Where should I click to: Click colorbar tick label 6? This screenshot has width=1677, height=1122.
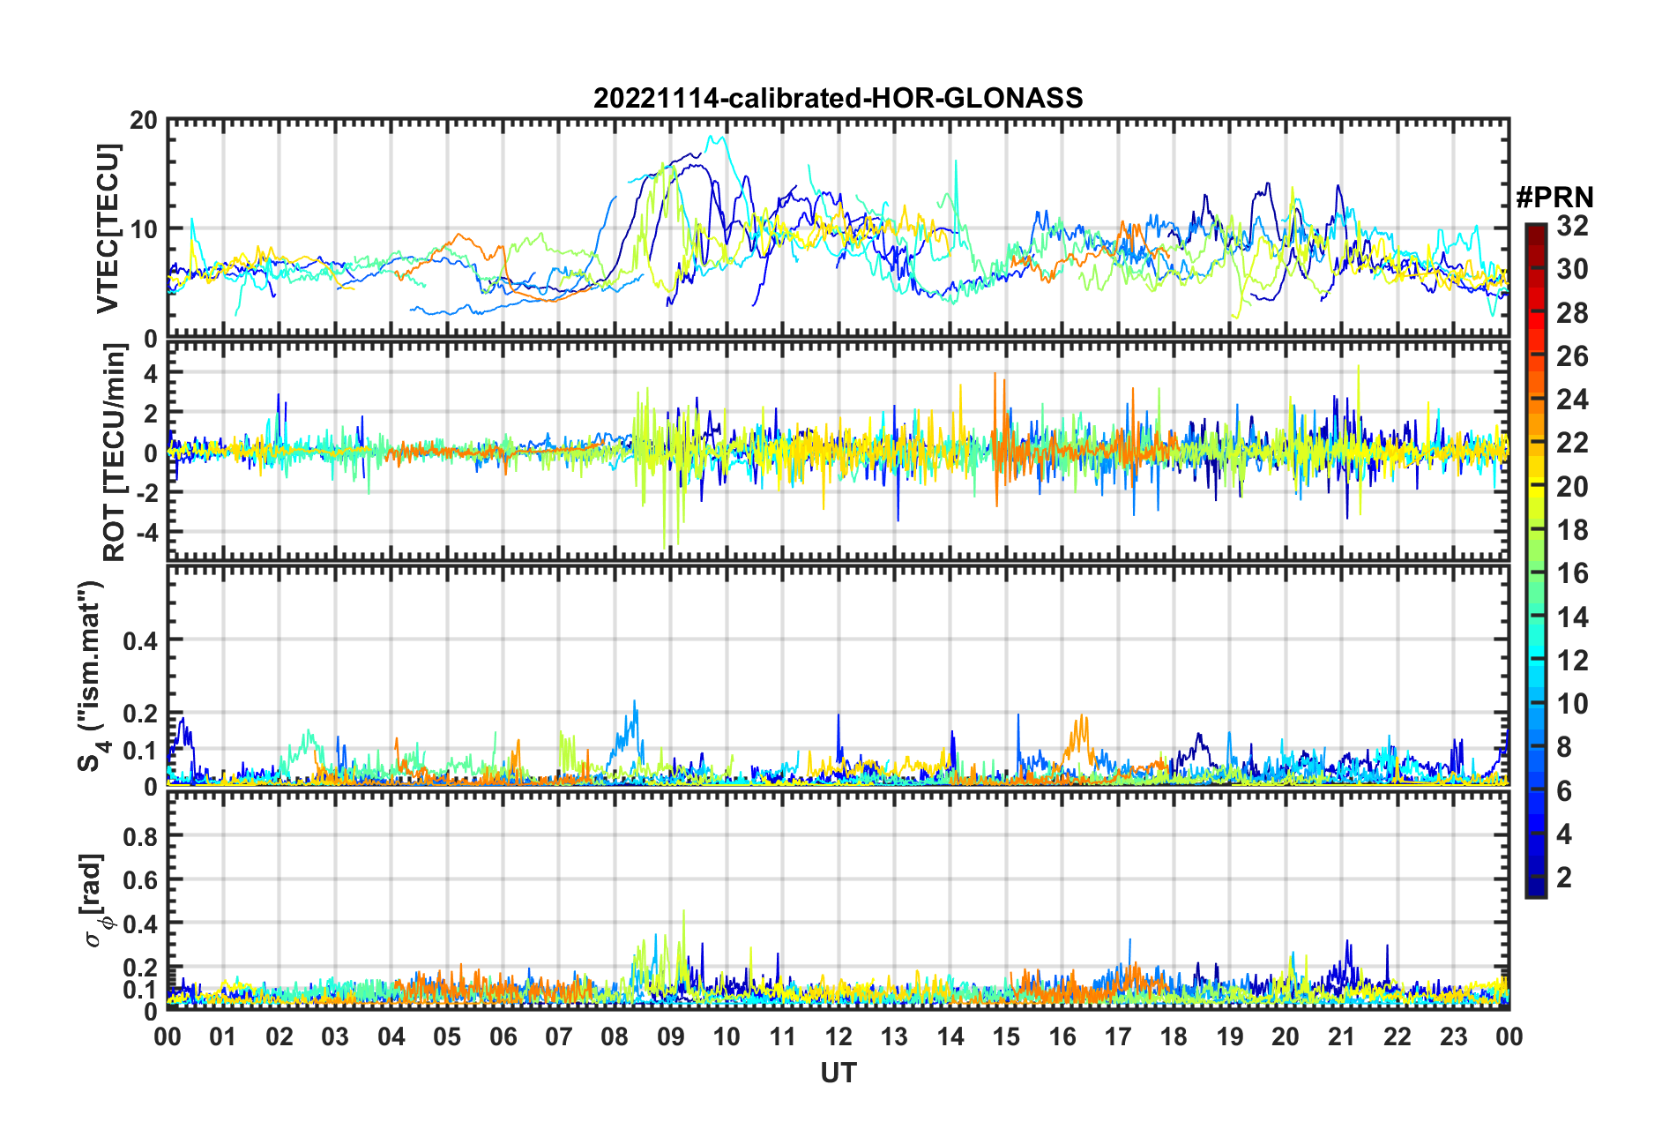pos(1564,791)
